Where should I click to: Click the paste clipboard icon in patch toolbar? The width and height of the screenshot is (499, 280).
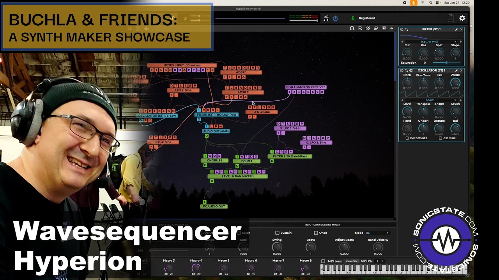coord(352,28)
